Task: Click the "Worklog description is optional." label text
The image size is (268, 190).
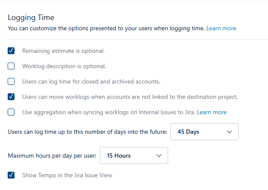Action: tap(64, 66)
